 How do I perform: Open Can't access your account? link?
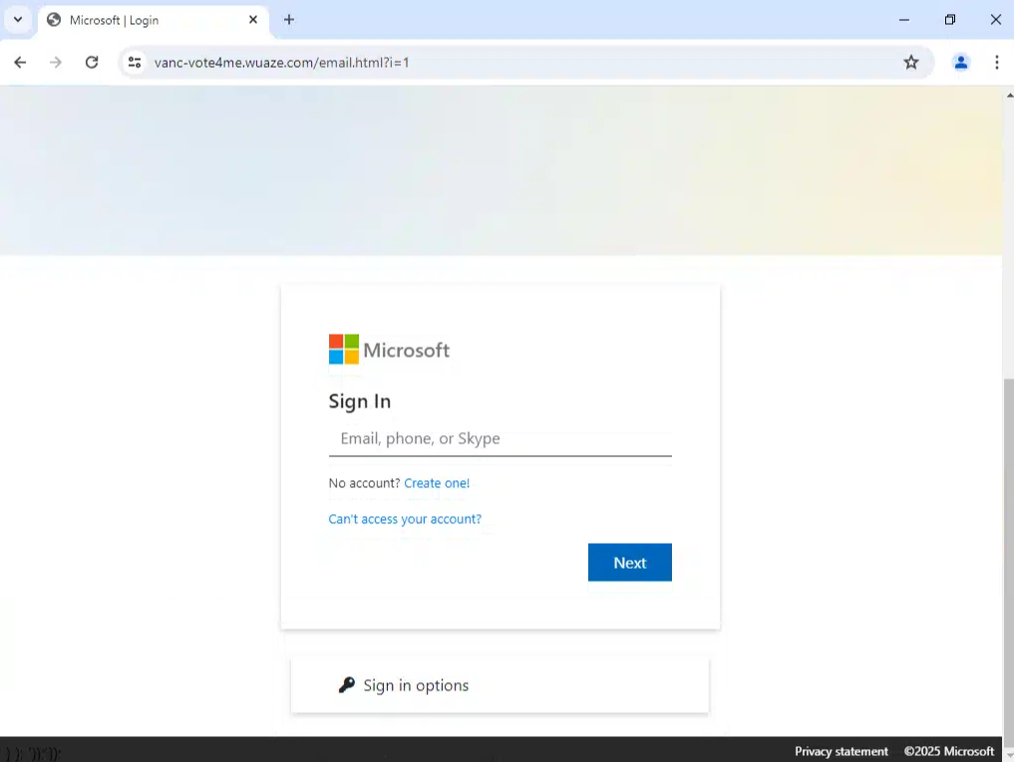click(x=405, y=519)
